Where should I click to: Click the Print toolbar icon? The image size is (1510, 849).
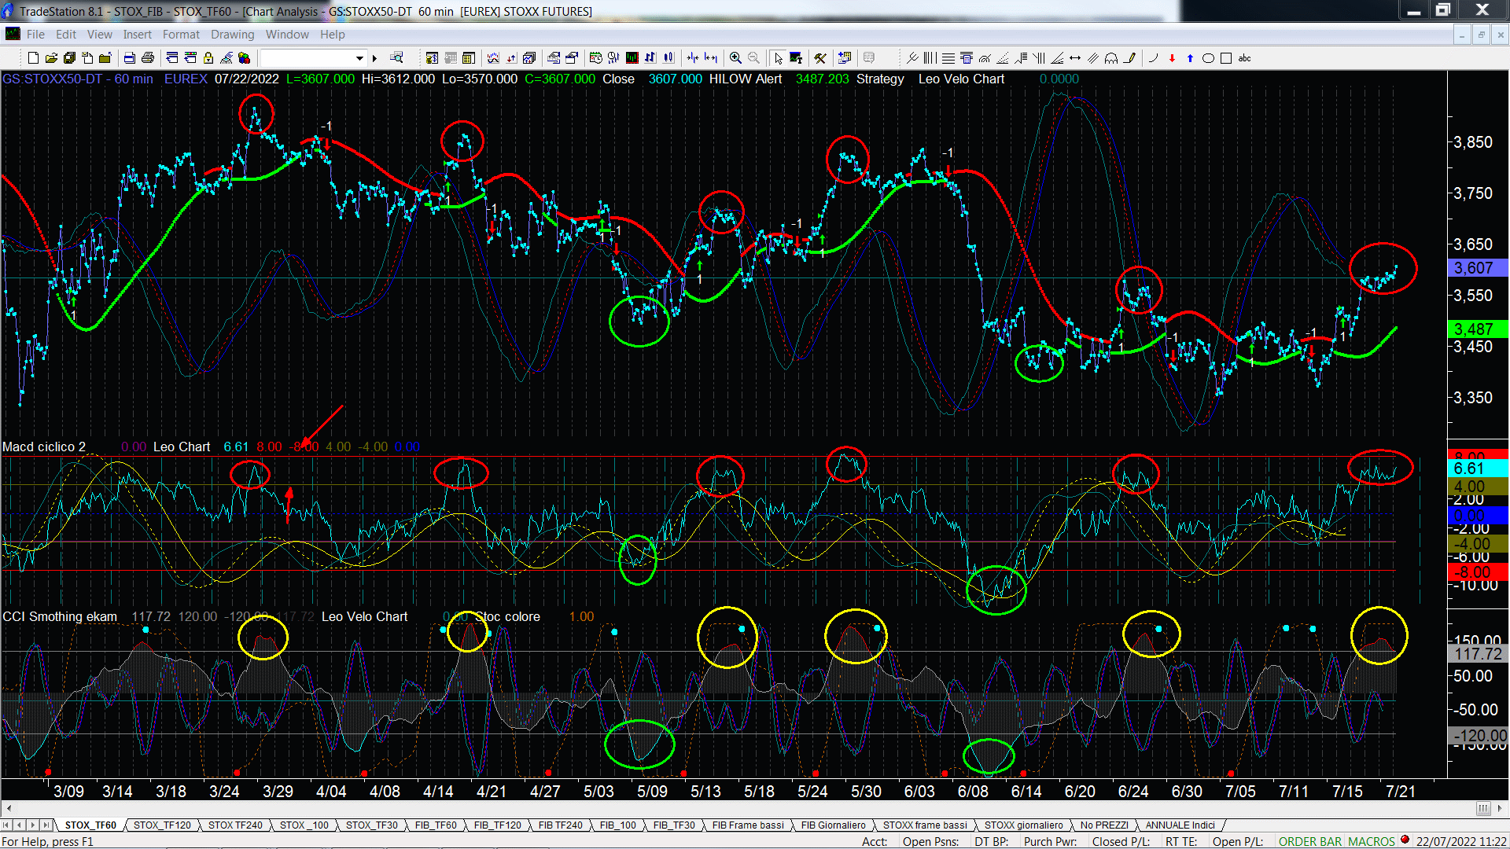pos(147,58)
